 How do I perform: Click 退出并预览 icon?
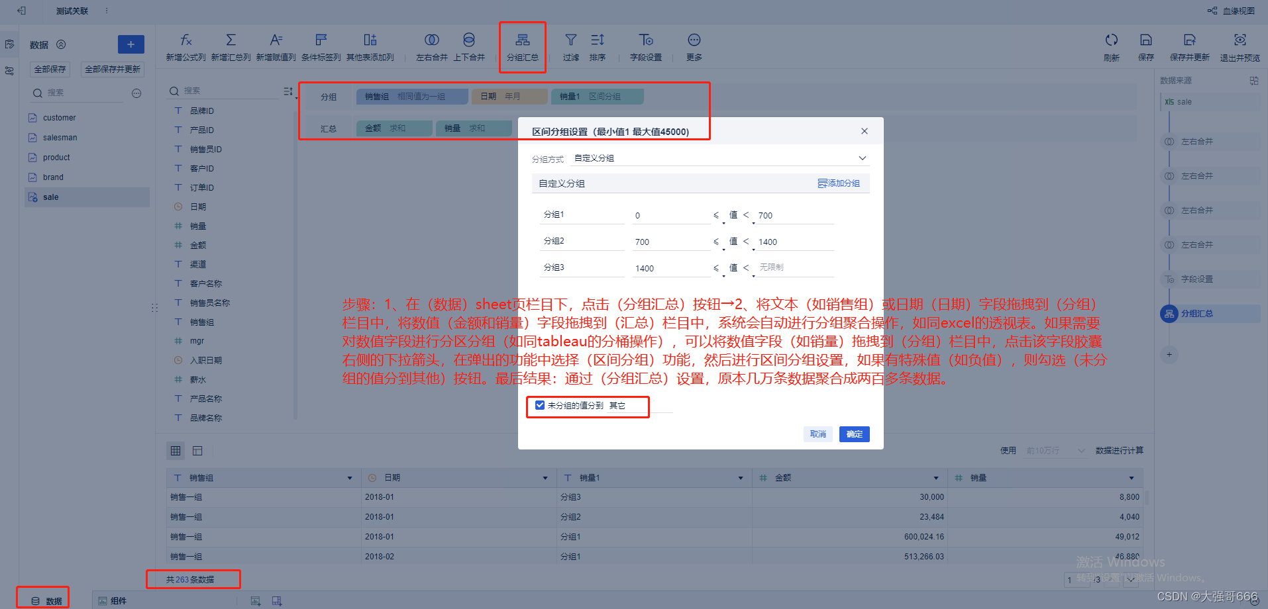[x=1240, y=40]
